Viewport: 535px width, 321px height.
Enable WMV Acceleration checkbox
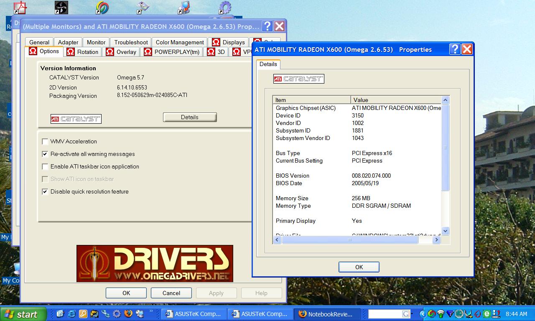[45, 141]
